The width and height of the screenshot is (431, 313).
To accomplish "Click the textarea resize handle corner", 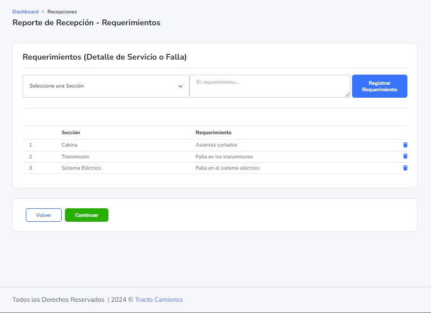I will [x=347, y=94].
